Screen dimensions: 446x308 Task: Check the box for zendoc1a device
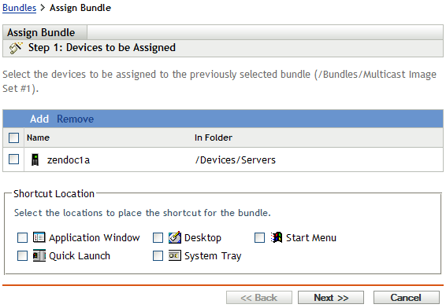click(x=13, y=159)
